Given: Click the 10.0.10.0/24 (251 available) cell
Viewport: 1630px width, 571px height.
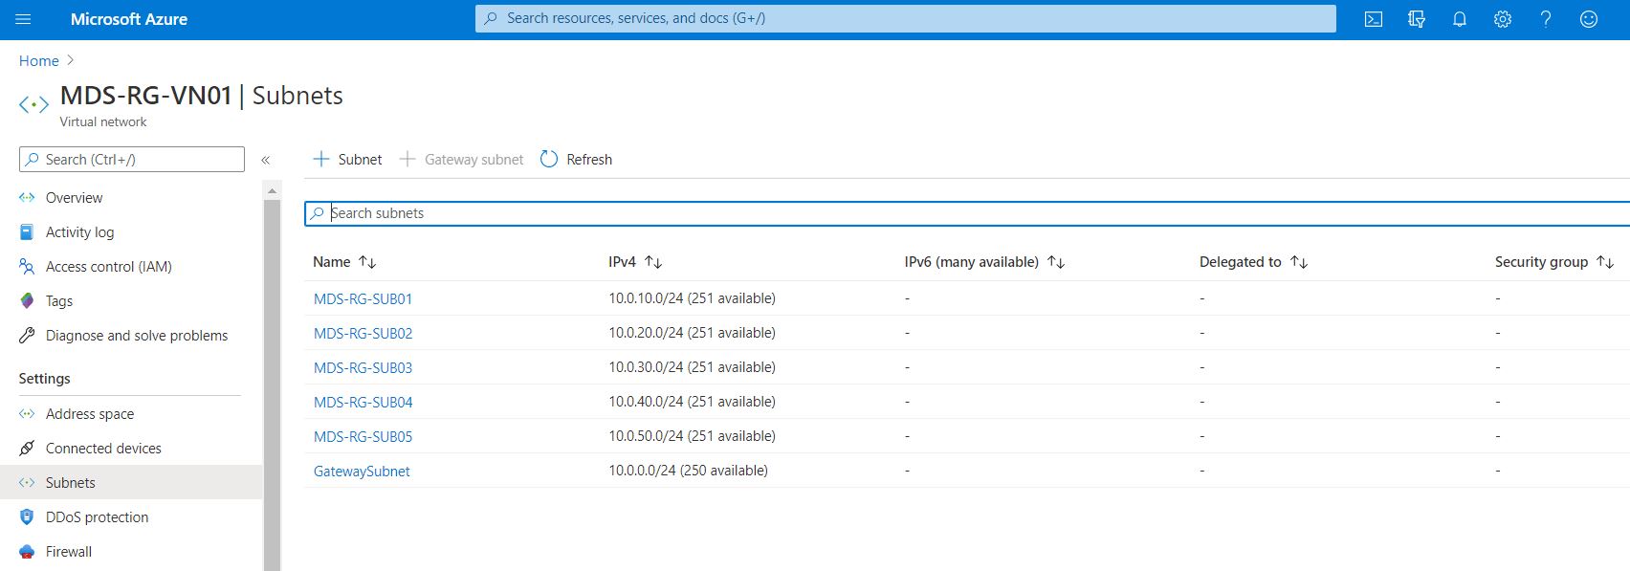Looking at the screenshot, I should tap(692, 298).
